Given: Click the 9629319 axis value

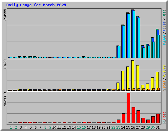Looking at the screenshot, I should tap(5, 99).
